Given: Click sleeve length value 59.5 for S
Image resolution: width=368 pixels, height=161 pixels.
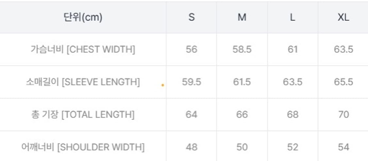Looking at the screenshot, I should tap(191, 82).
